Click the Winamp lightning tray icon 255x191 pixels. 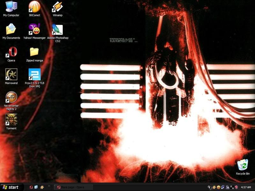pyautogui.click(x=214, y=187)
